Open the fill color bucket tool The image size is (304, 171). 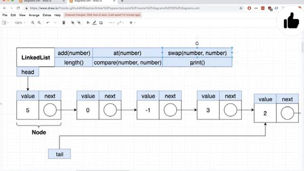(88, 23)
